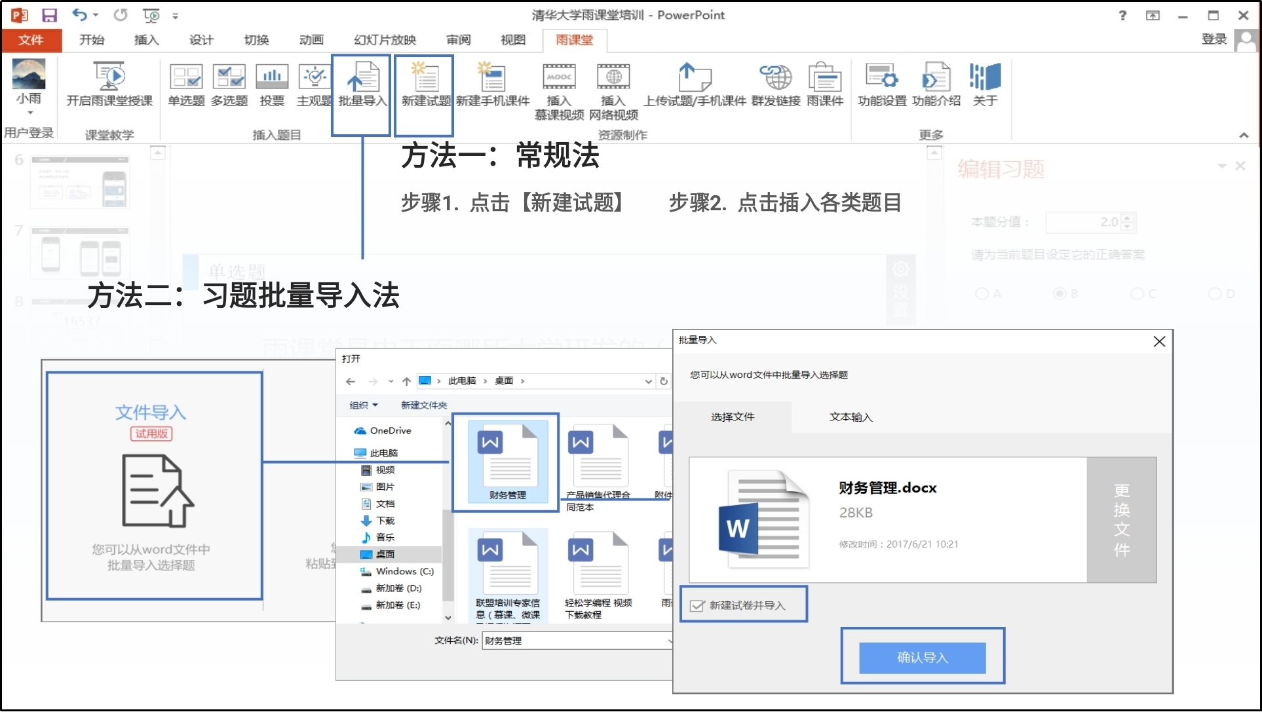Screen dimensions: 1262x712
Task: Increase 本题分值 with stepper up arrow
Action: click(x=1128, y=218)
